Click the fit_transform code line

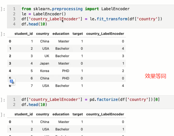[x=92, y=19]
